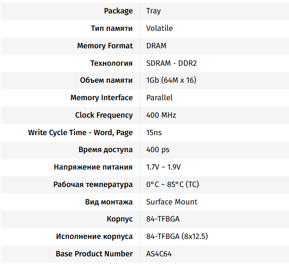
Task: Click the Memory Format label
Action: (105, 46)
